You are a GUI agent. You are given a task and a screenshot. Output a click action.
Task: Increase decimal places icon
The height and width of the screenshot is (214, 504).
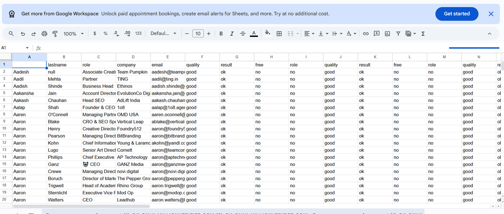[x=127, y=34]
